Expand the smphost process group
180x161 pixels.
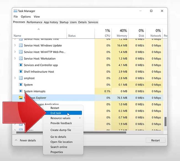[15, 78]
